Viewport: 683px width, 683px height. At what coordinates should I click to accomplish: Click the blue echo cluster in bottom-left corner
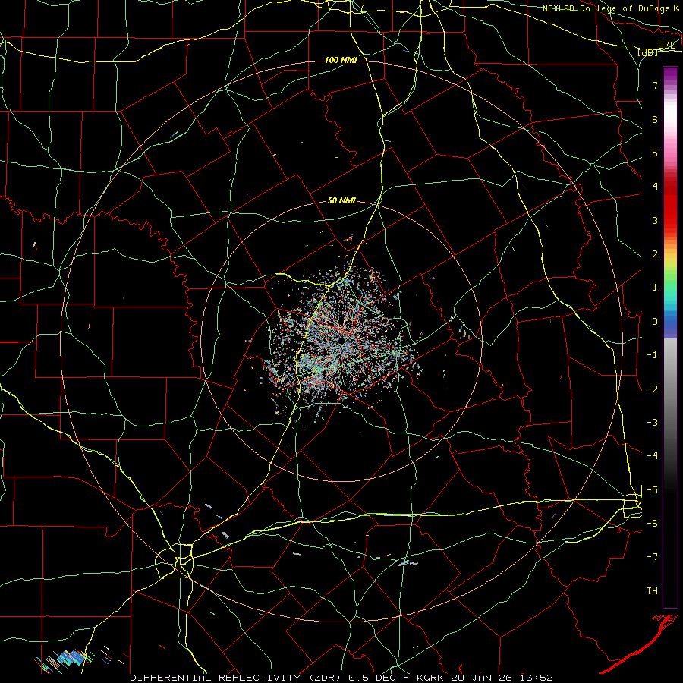click(70, 659)
